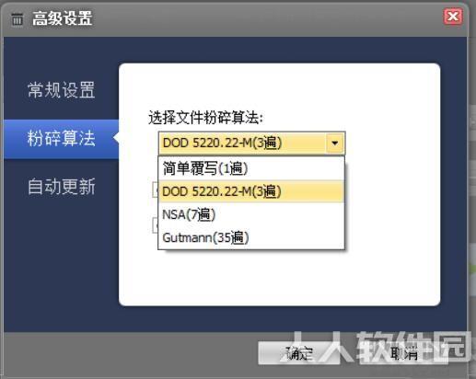Dismiss changes with the 取消 button
Viewport: 476px width, 379px height.
404,353
